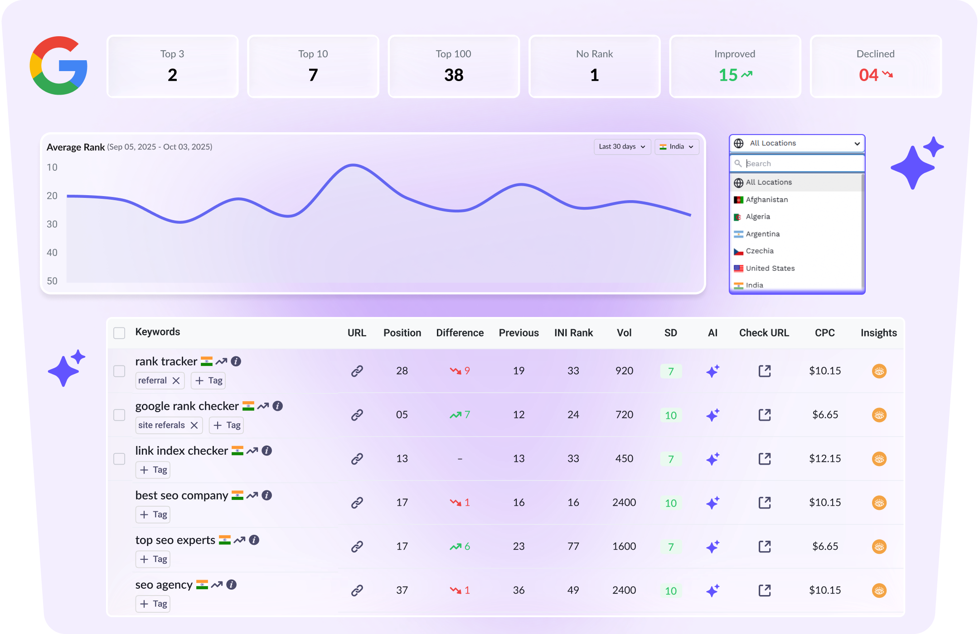
Task: Open AI sparkle icon for google rank checker
Action: (712, 415)
